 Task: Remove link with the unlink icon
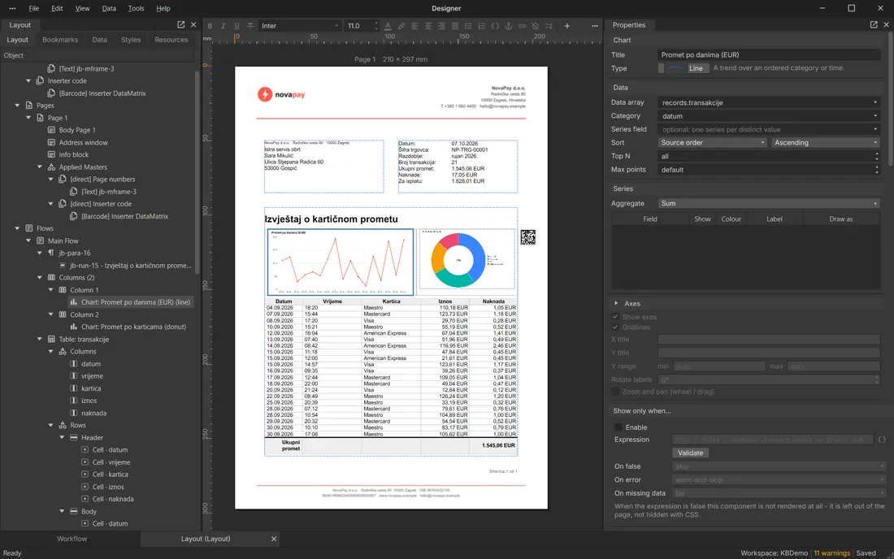pyautogui.click(x=536, y=26)
